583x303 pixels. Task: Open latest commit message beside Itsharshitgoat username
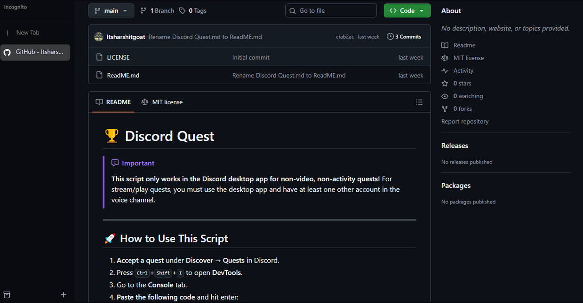[205, 37]
